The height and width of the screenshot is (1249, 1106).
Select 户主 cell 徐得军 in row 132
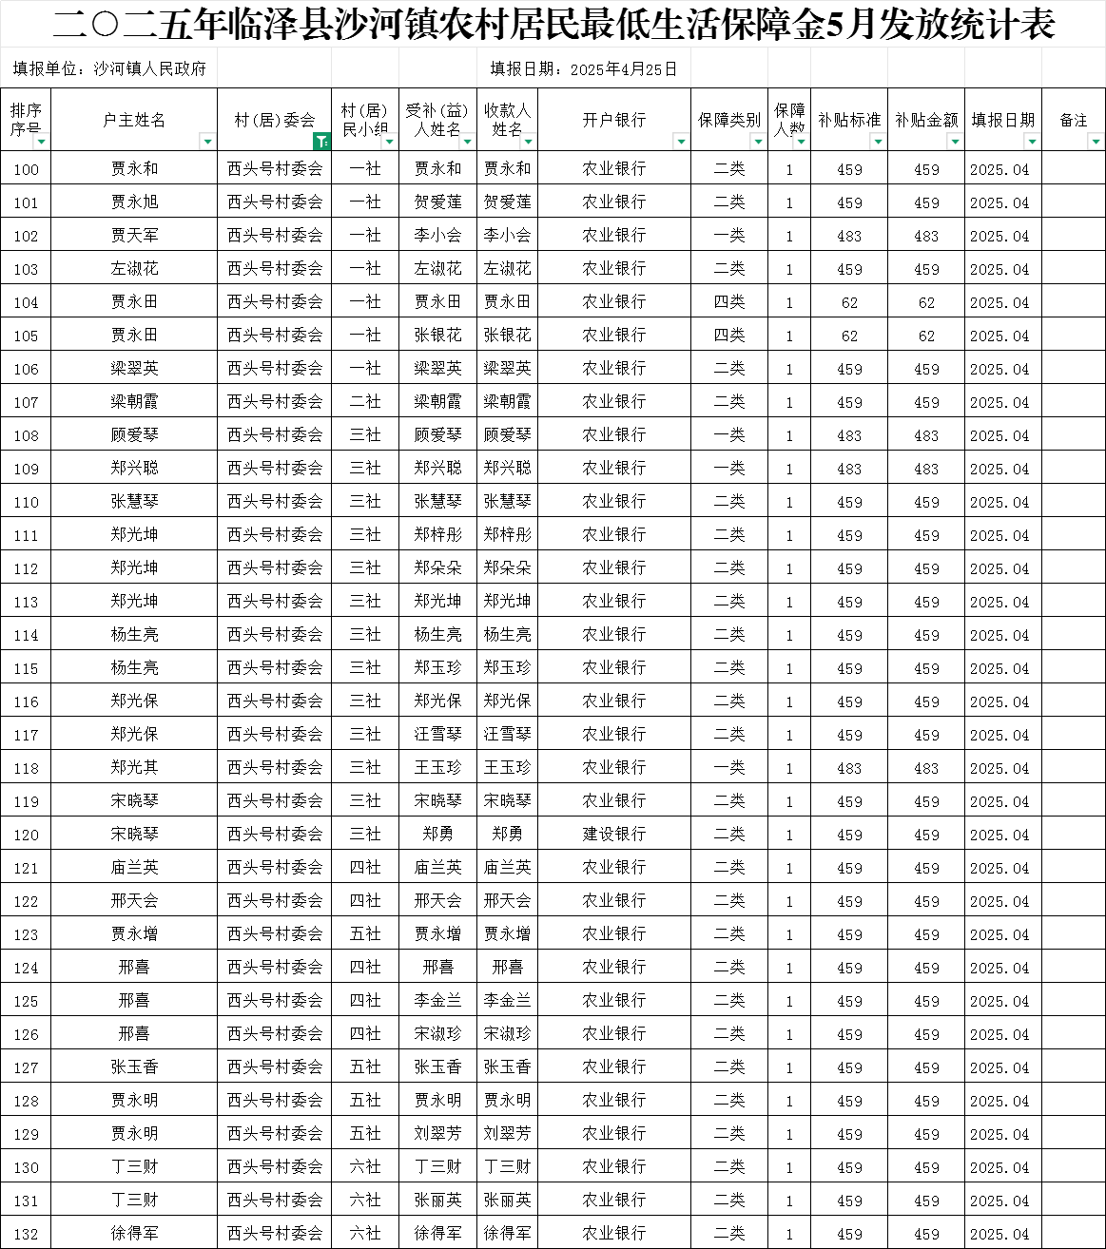[x=134, y=1233]
